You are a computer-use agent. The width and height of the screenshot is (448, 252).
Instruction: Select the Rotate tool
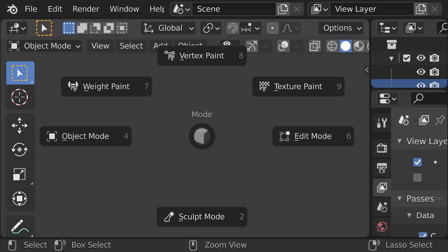tap(20, 150)
